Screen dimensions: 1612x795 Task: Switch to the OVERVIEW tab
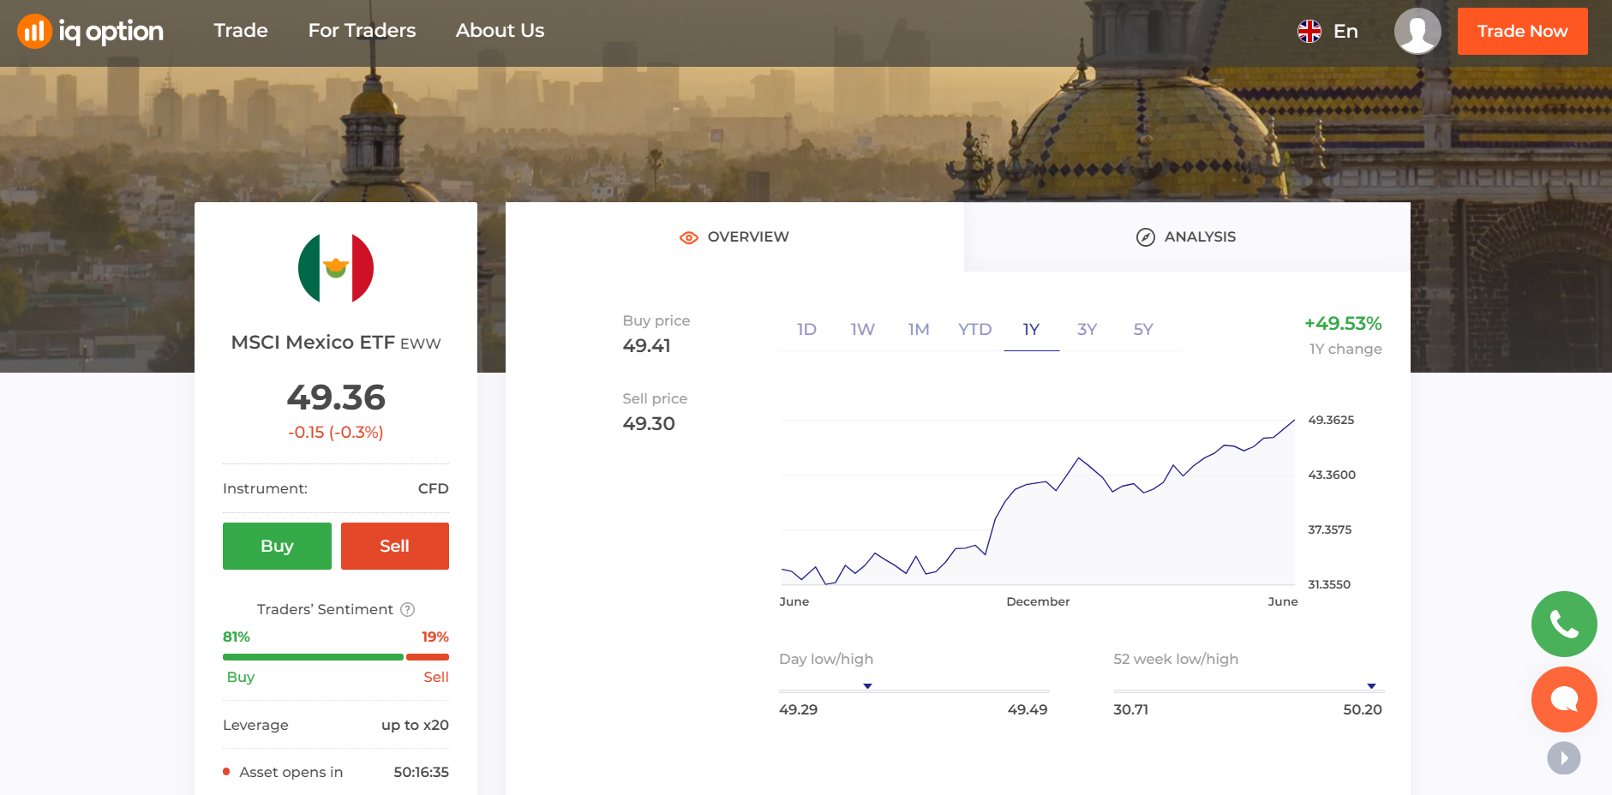pyautogui.click(x=734, y=237)
